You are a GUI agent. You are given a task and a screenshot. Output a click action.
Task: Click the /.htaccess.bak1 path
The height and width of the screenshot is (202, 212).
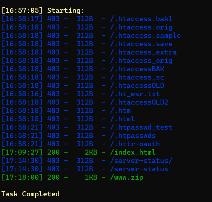(141, 19)
